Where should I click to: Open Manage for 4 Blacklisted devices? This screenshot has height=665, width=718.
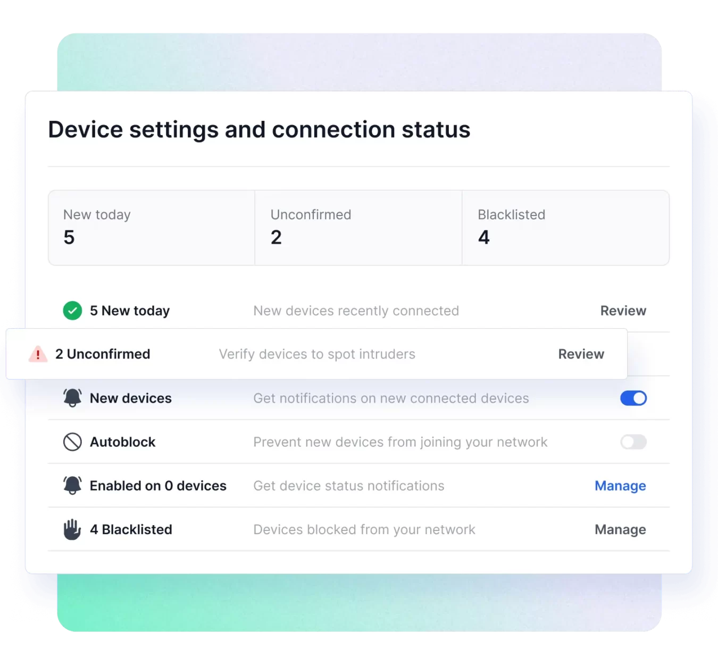pos(620,529)
